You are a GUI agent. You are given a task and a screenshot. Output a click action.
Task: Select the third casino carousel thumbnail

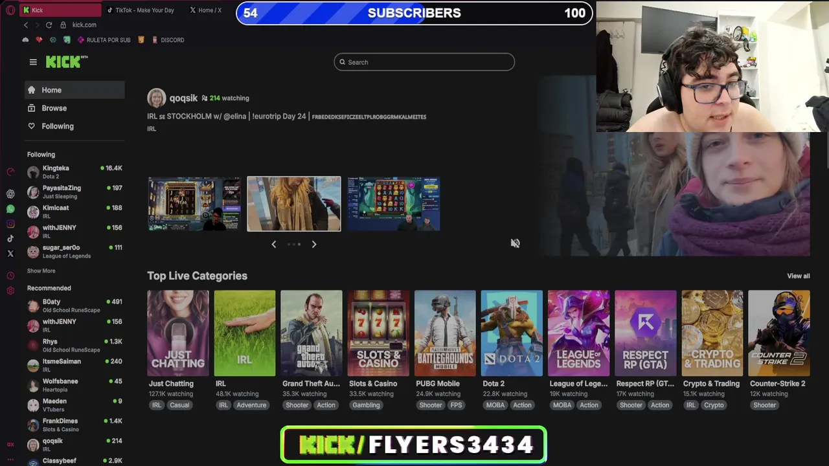394,203
